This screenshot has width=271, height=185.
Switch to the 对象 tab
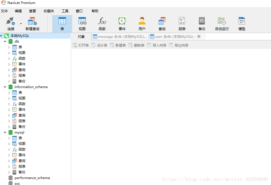(81, 37)
